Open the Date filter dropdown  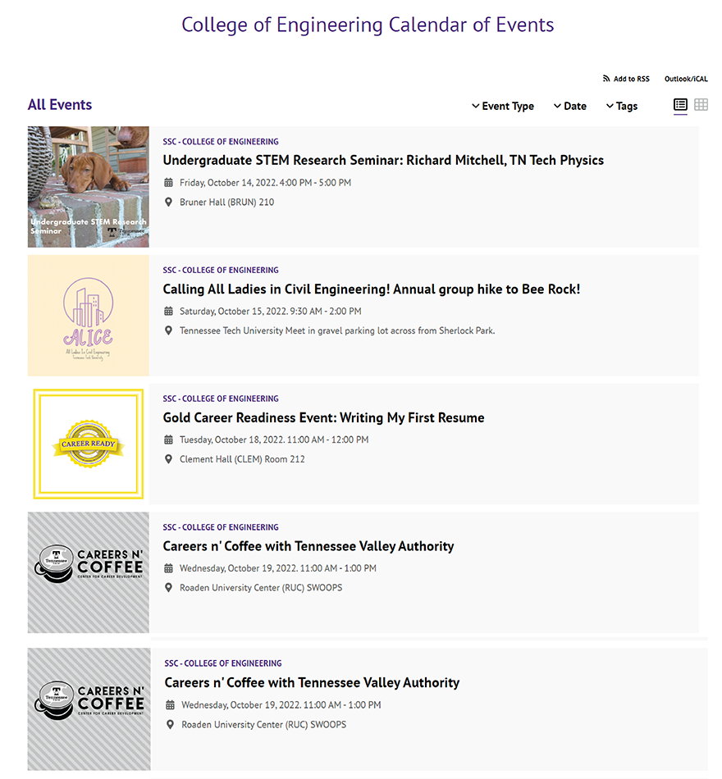[x=570, y=106]
